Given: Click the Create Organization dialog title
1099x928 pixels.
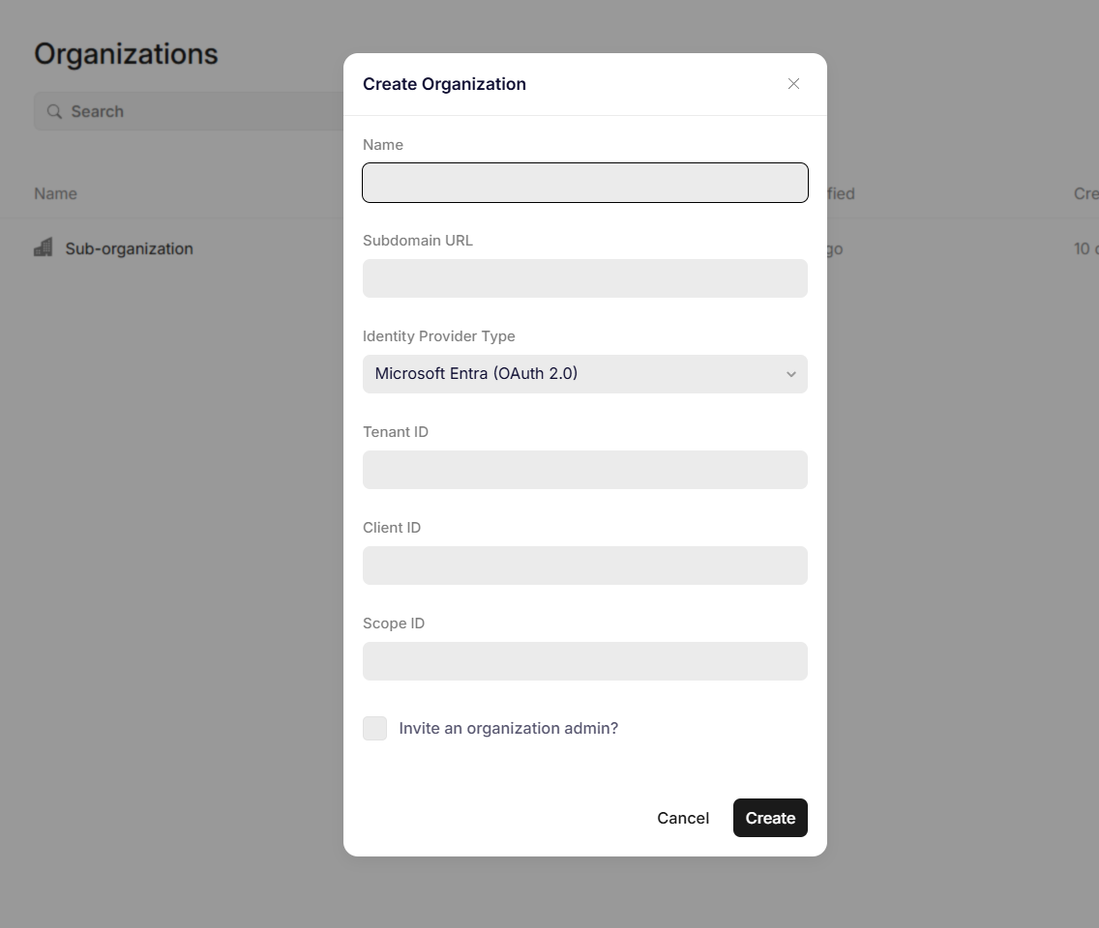Looking at the screenshot, I should pos(444,84).
